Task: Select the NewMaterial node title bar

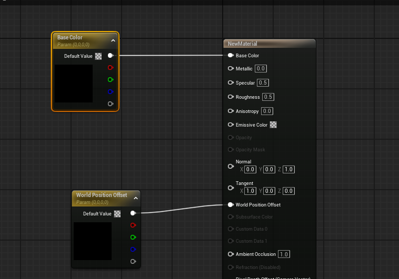Action: (x=269, y=44)
